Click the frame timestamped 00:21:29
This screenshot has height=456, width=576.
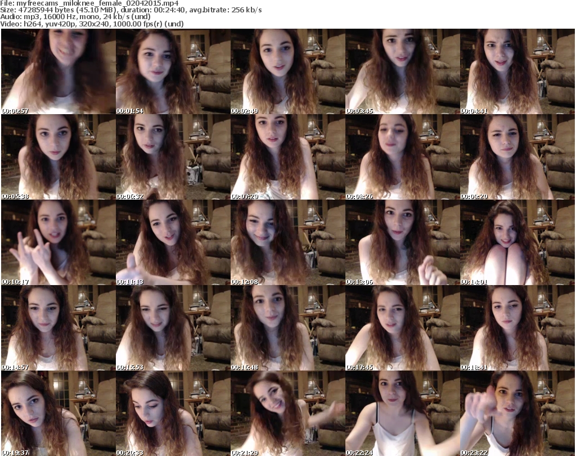coord(287,413)
